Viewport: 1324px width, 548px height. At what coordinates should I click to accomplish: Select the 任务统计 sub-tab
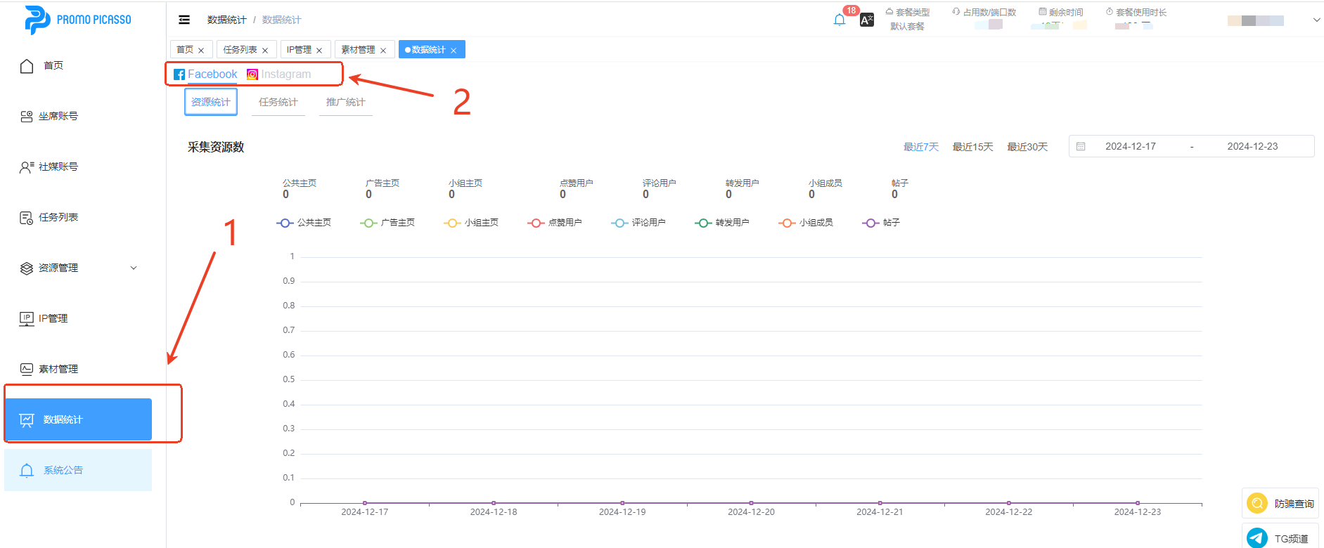278,103
